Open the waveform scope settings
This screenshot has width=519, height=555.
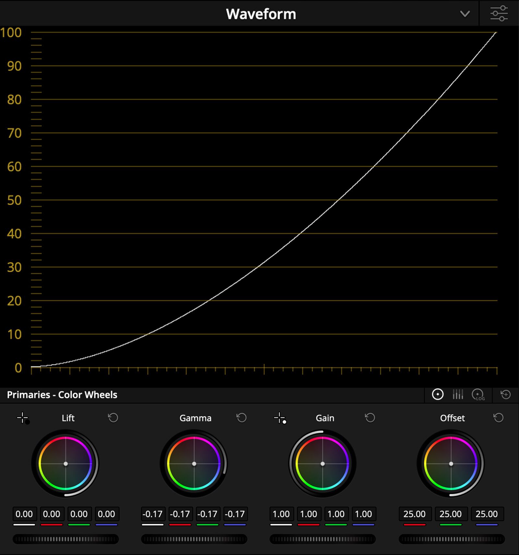coord(500,13)
